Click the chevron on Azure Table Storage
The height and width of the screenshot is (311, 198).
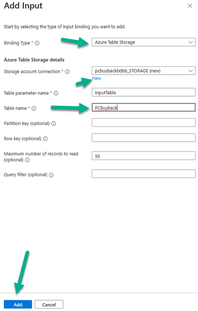(191, 42)
